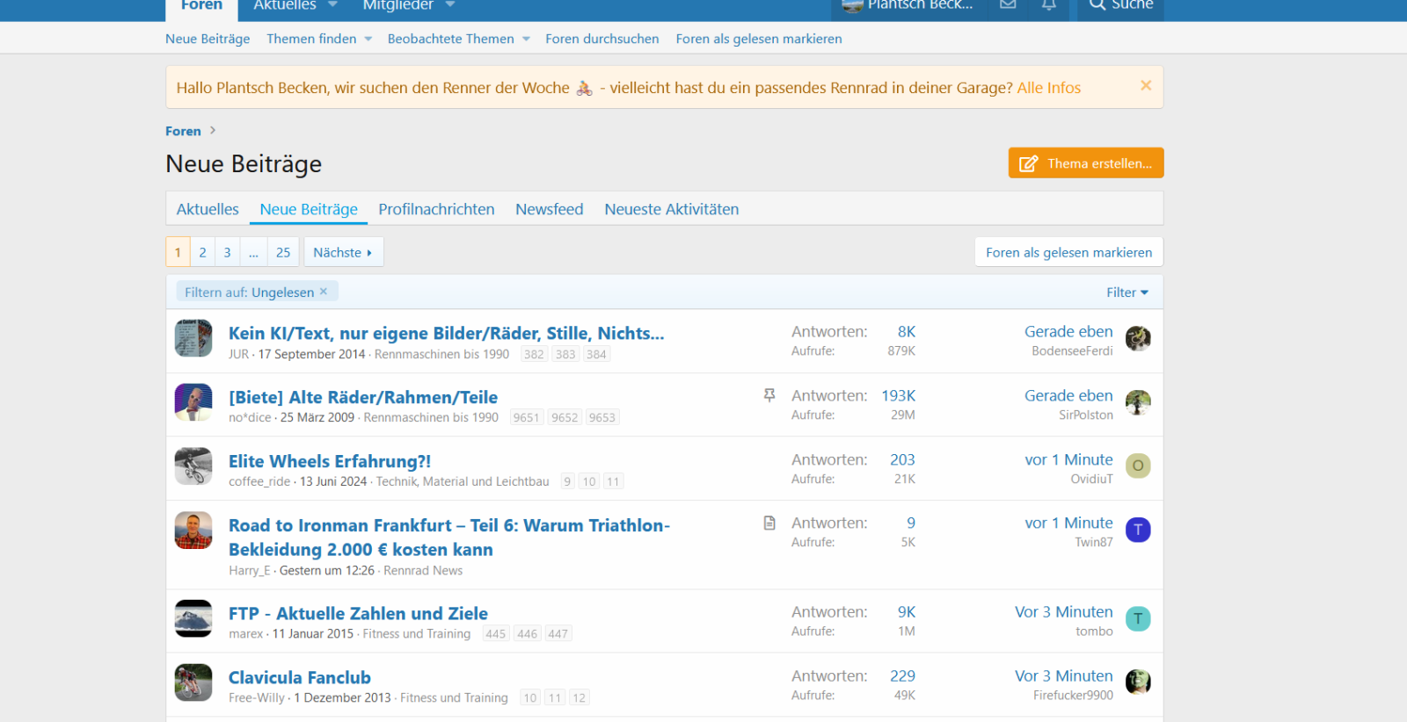Go to page 25 of results
The height and width of the screenshot is (722, 1407).
pos(282,252)
